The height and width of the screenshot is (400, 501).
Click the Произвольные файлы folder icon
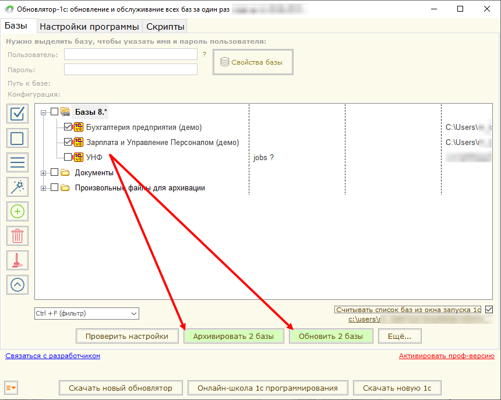tap(65, 187)
